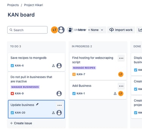Click Create issue in To Do column
The width and height of the screenshot is (142, 138).
coord(21,123)
